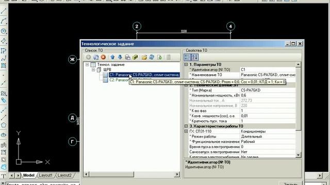
Task: Click the second icon in Список ТО toolbar
Action: pyautogui.click(x=96, y=57)
